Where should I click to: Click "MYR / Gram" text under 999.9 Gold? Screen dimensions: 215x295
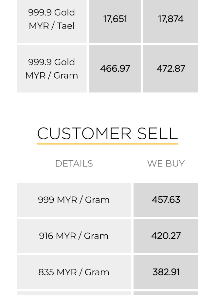coord(52,75)
